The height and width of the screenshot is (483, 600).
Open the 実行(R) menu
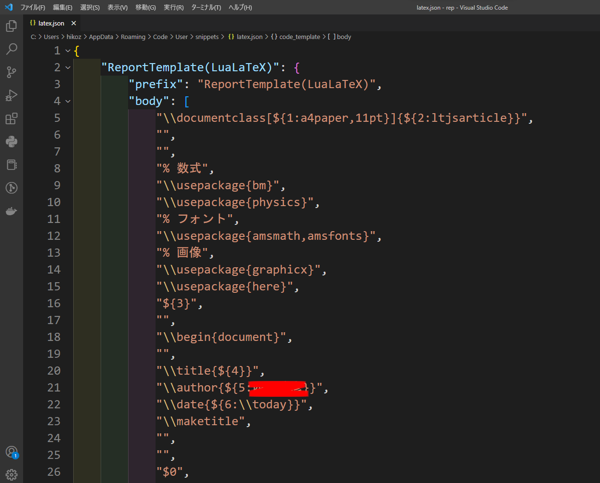(x=173, y=7)
